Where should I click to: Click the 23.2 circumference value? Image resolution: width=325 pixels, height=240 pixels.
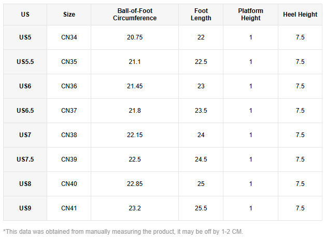coord(135,208)
